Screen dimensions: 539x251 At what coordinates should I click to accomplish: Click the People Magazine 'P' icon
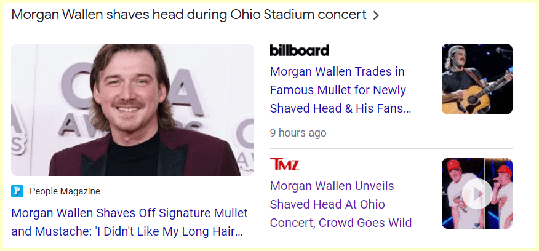(x=17, y=191)
